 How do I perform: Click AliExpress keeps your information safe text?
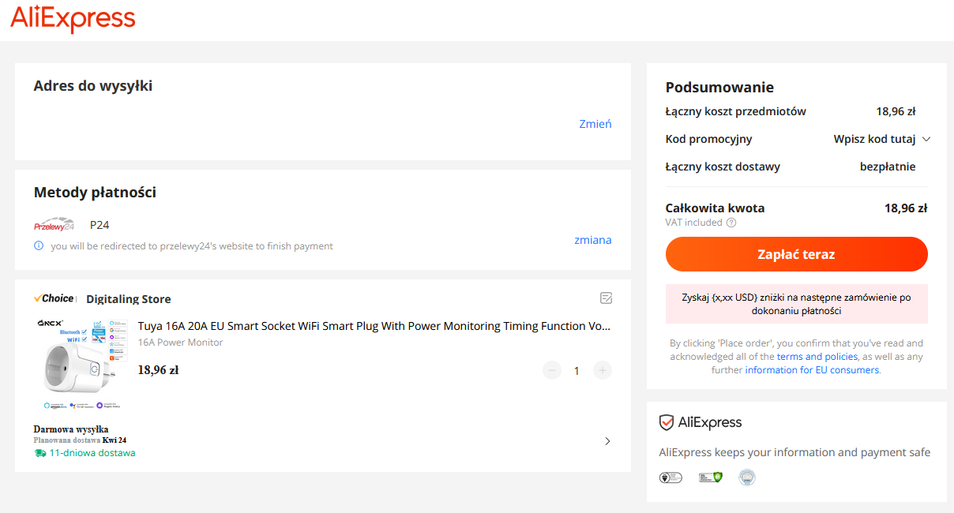point(794,453)
